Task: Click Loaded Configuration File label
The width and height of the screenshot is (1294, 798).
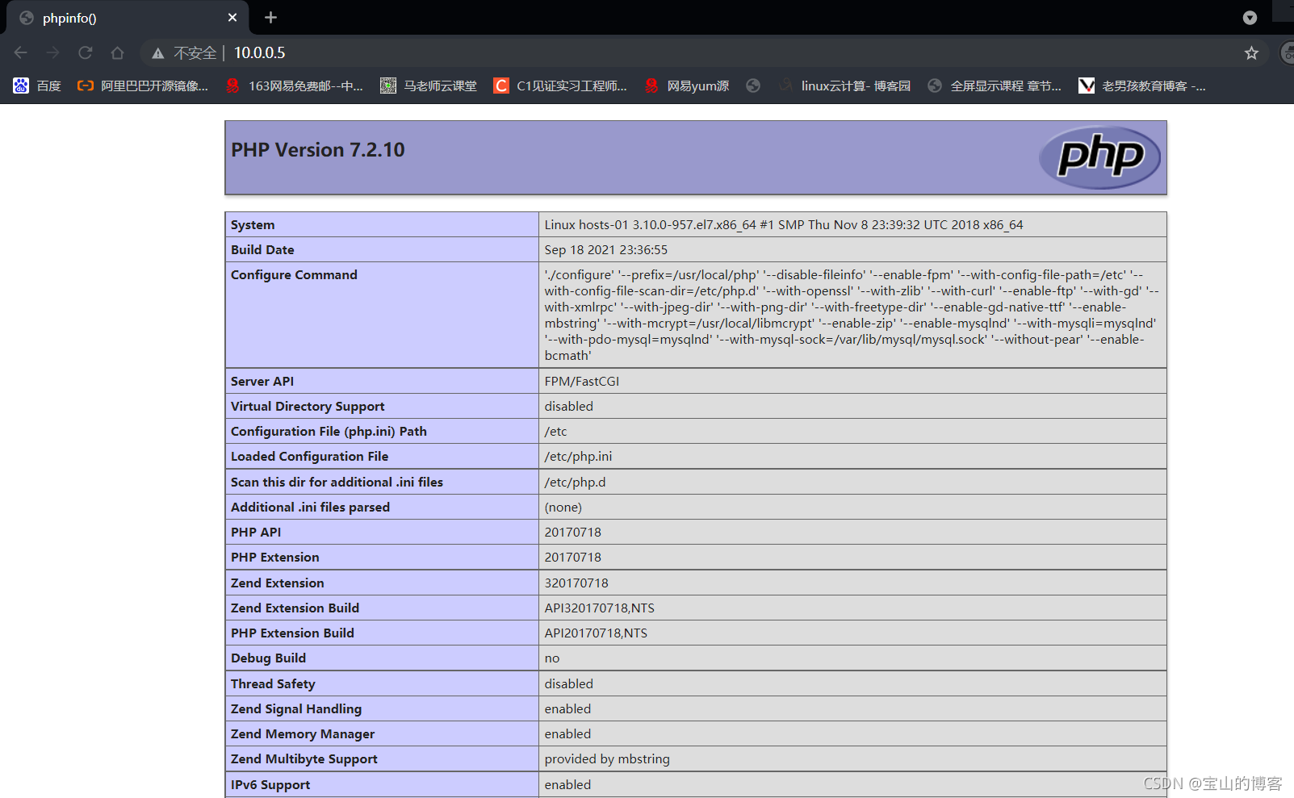Action: point(309,457)
